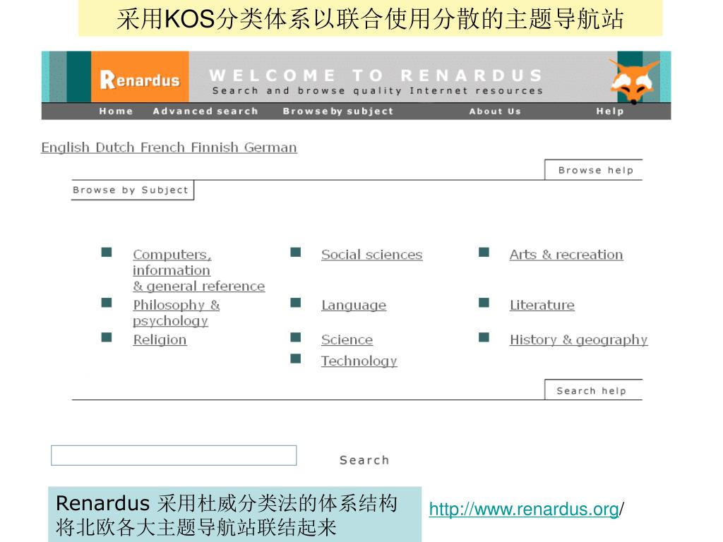Open the Arts & recreation category
The image size is (723, 542).
coord(566,254)
